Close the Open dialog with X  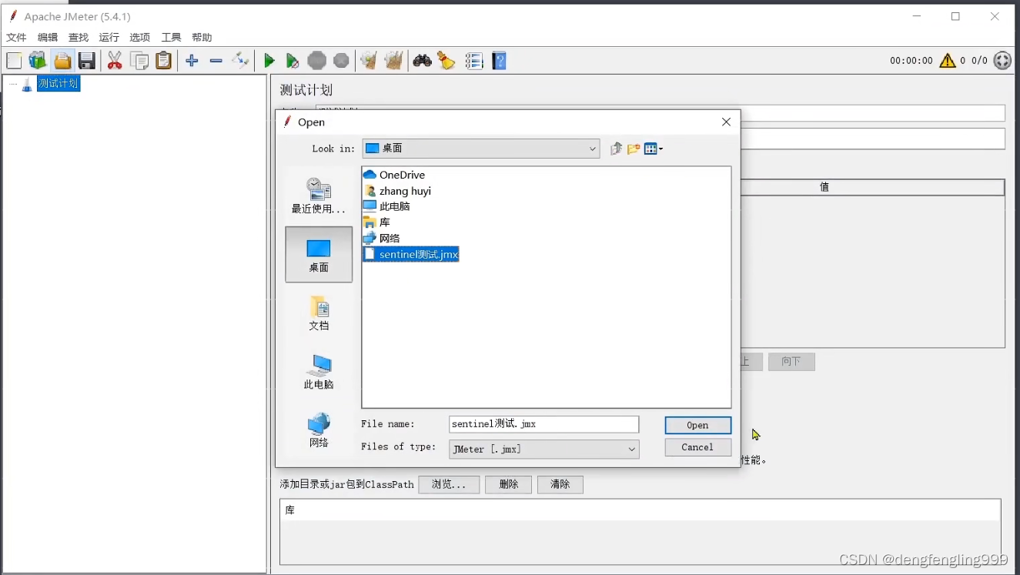[x=726, y=122]
